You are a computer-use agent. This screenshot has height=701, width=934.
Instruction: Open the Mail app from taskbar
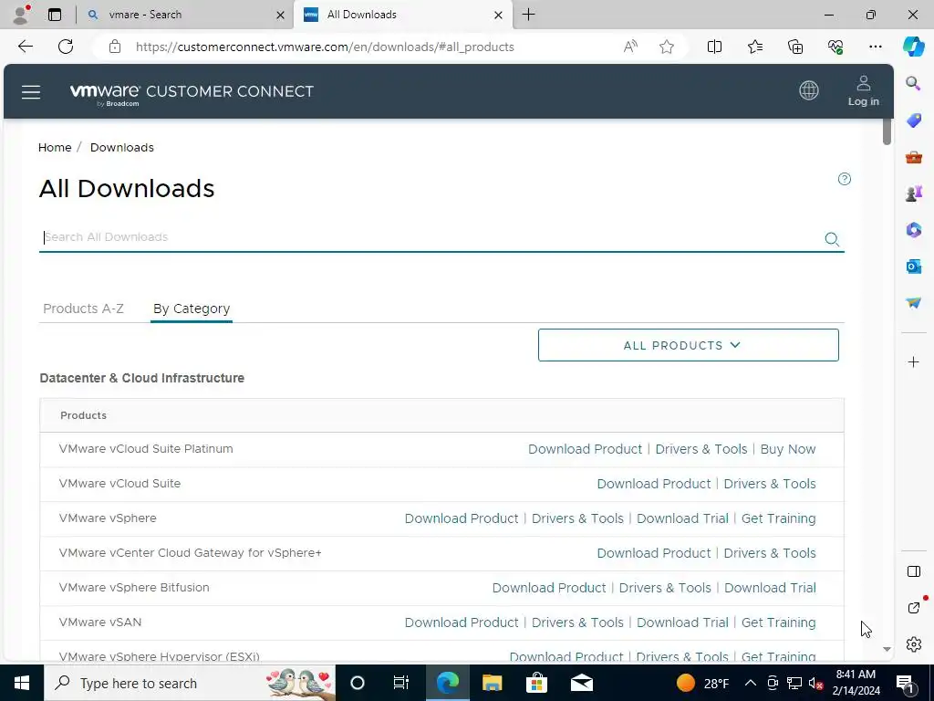click(x=581, y=683)
